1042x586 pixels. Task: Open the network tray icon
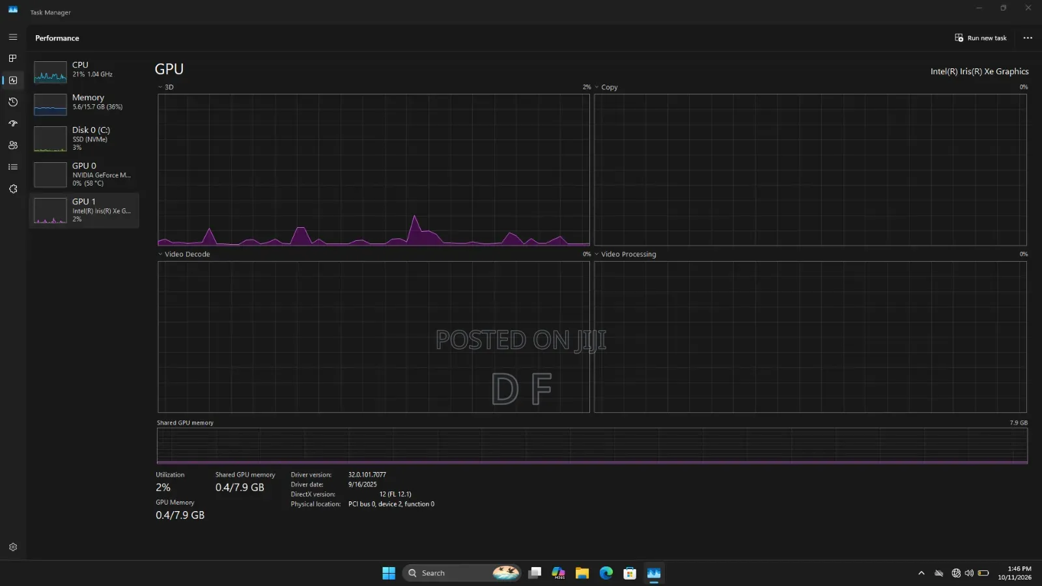coord(956,573)
